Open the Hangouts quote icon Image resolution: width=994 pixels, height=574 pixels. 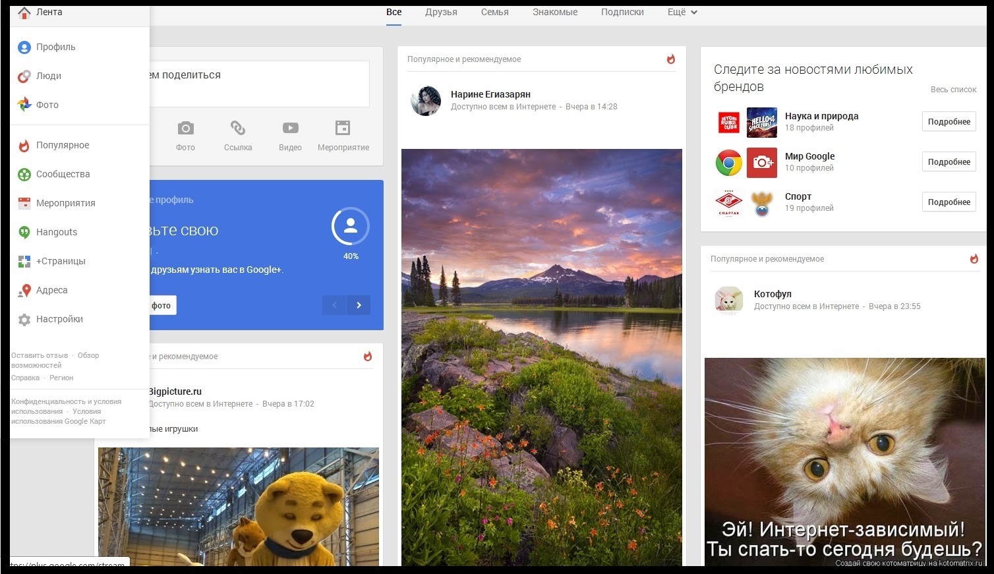[x=24, y=233]
